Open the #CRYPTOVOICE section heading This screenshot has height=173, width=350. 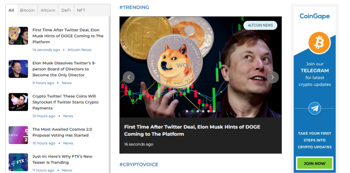[x=139, y=165]
